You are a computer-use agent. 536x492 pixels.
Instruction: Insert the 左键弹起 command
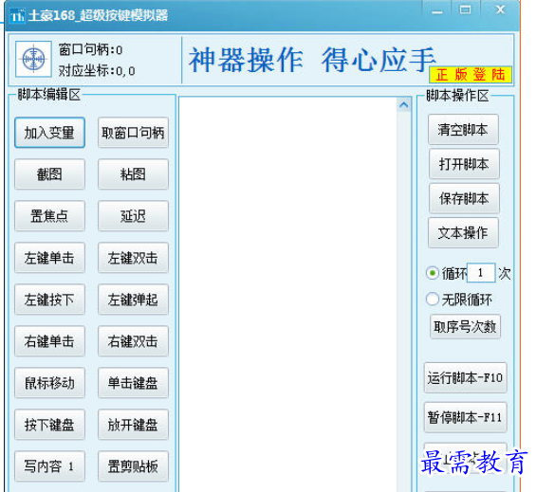tap(133, 300)
